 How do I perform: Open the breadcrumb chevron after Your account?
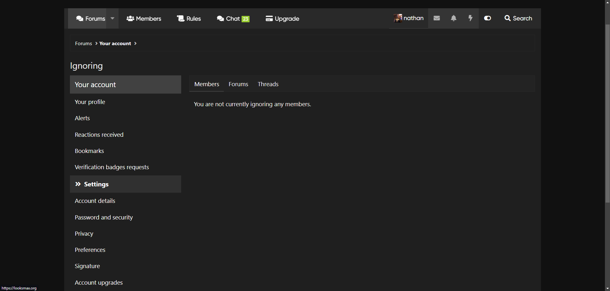click(x=135, y=43)
